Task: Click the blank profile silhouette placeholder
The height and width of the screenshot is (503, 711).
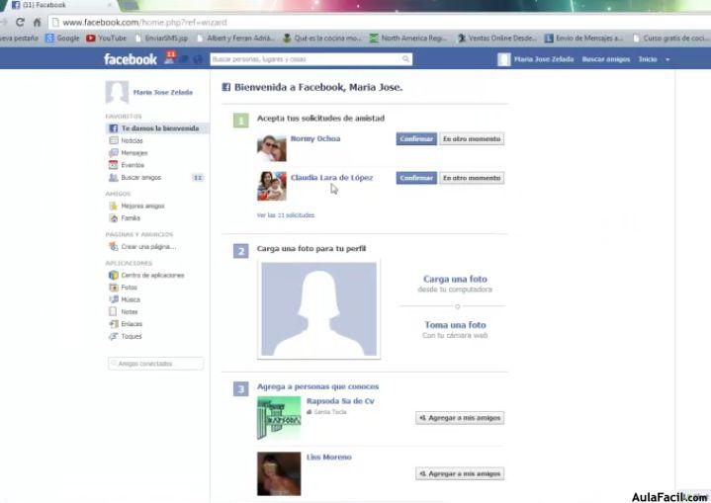Action: (x=318, y=309)
